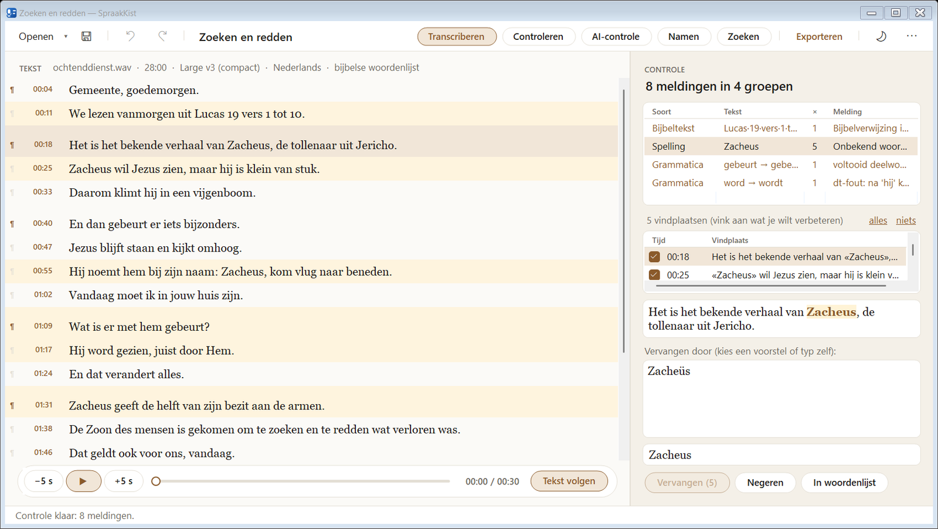Click the 'alles' link

pos(878,221)
